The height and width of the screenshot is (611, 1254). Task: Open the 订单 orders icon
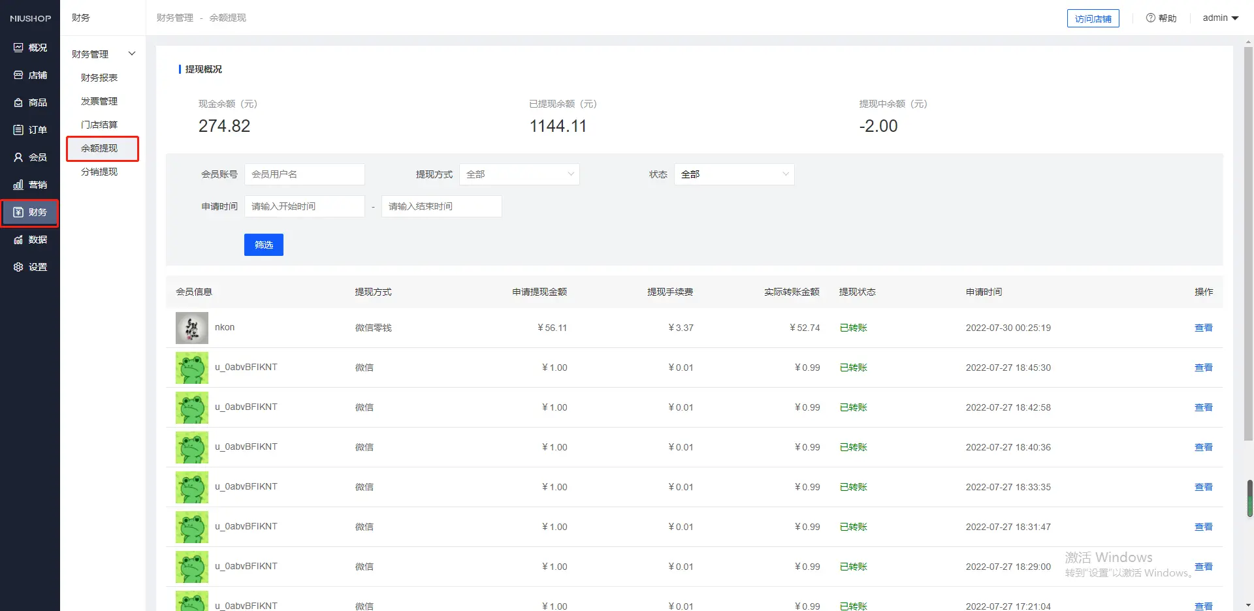(x=18, y=130)
